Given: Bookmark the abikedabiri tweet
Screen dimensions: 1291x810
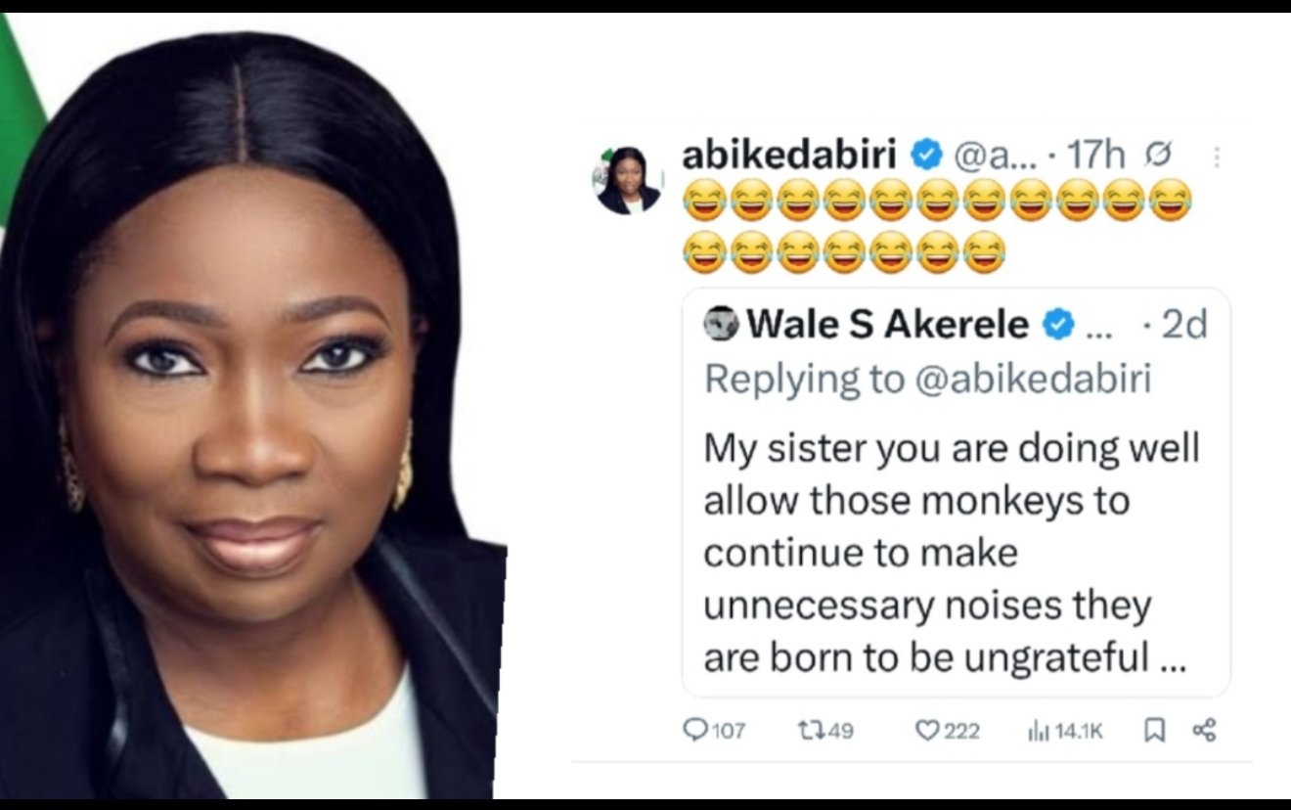Looking at the screenshot, I should [x=1154, y=730].
